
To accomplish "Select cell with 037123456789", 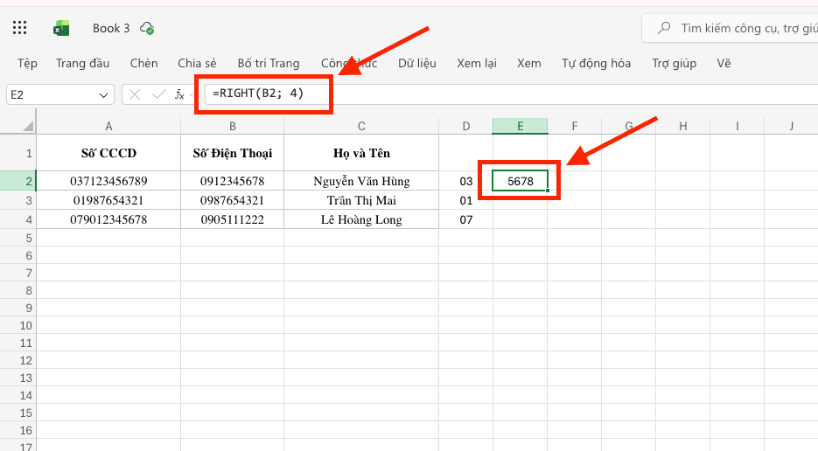I will [108, 181].
